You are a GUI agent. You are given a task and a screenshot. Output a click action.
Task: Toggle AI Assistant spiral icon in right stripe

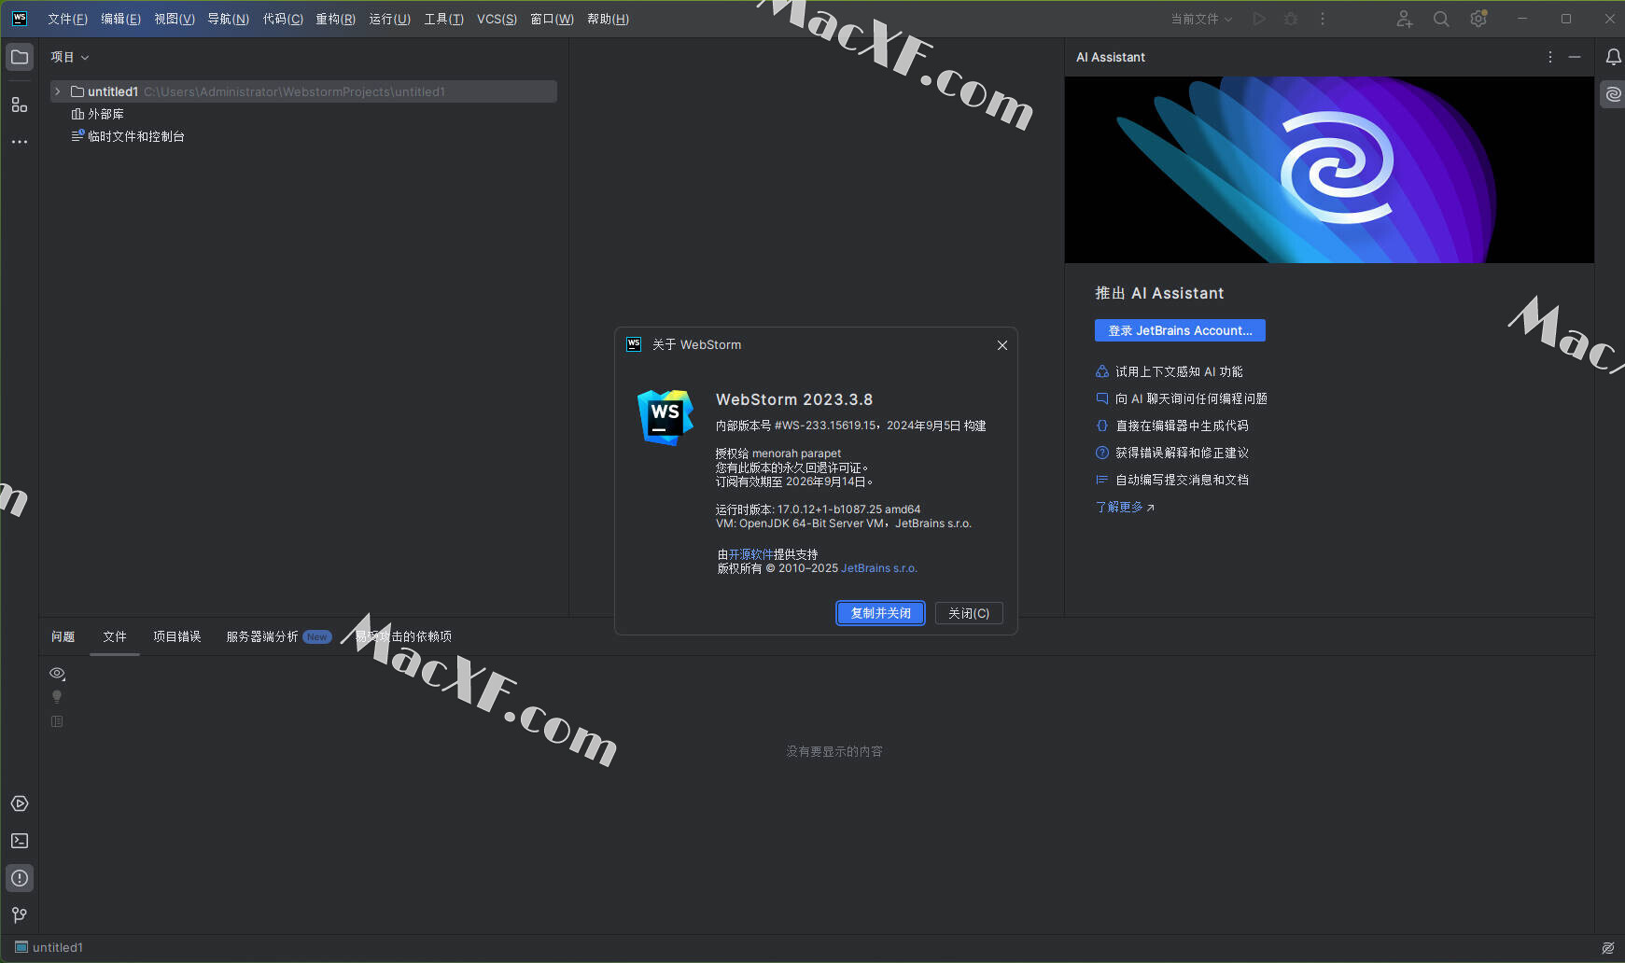[x=1613, y=94]
